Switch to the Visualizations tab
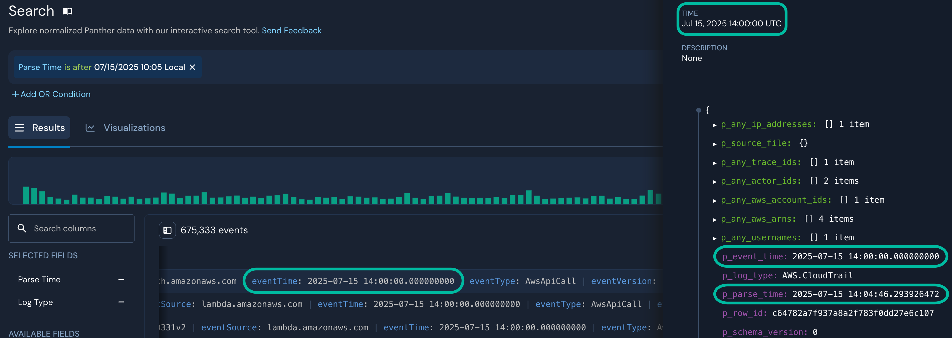 134,128
